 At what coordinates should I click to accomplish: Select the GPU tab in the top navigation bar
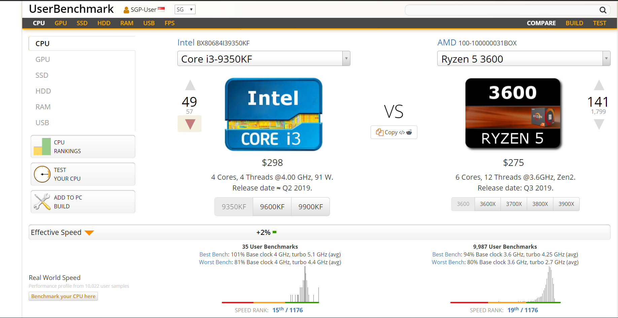[x=61, y=23]
